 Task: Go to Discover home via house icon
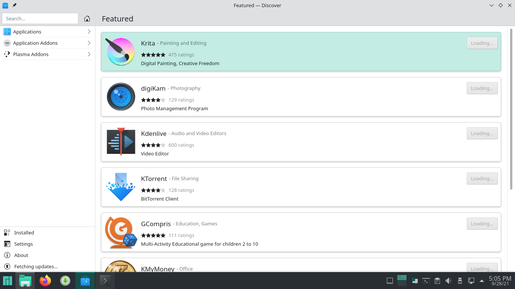87,18
